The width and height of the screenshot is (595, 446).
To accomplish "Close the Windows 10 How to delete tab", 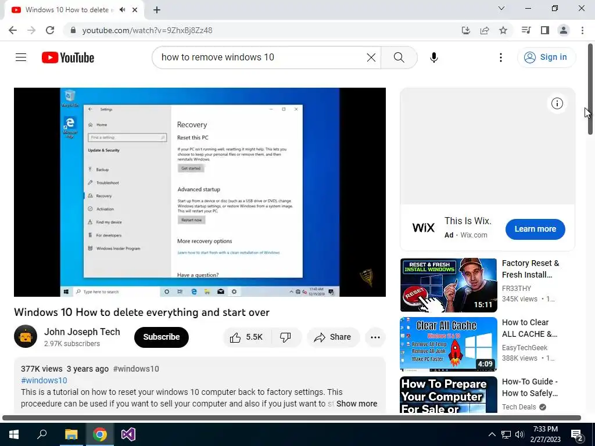I will pyautogui.click(x=135, y=10).
